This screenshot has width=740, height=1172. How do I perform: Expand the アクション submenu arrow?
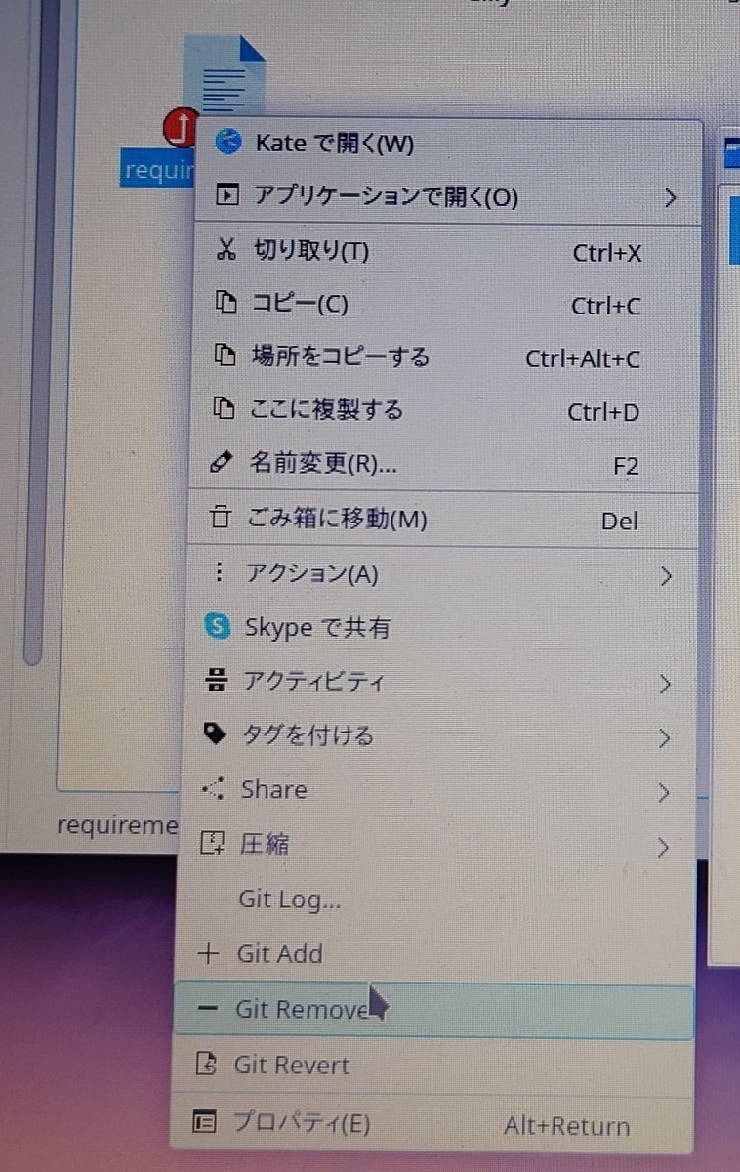pyautogui.click(x=666, y=576)
